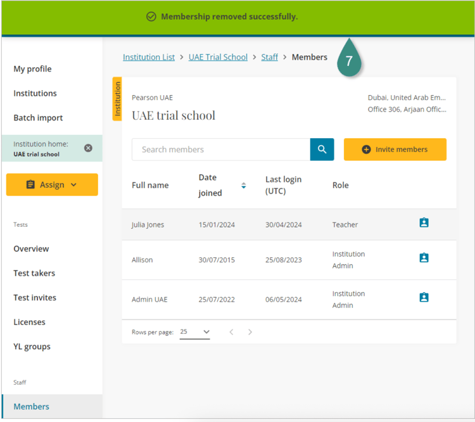
Task: Select Test takers in sidebar
Action: coord(34,273)
